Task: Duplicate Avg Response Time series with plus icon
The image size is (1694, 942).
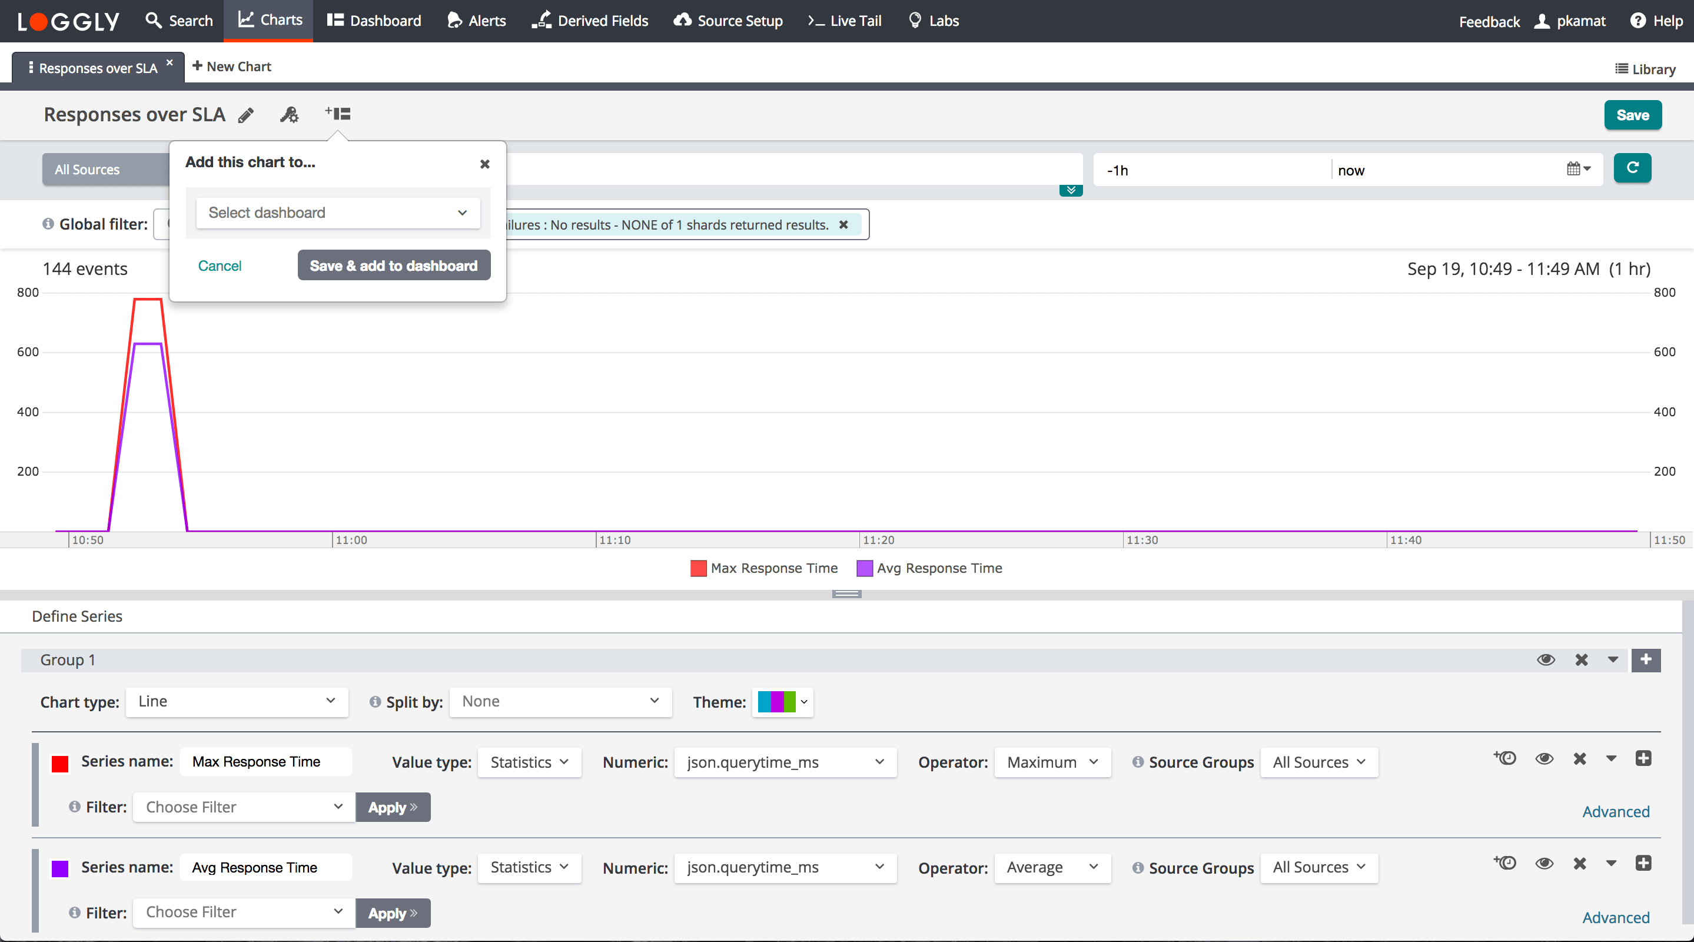Action: tap(1643, 864)
